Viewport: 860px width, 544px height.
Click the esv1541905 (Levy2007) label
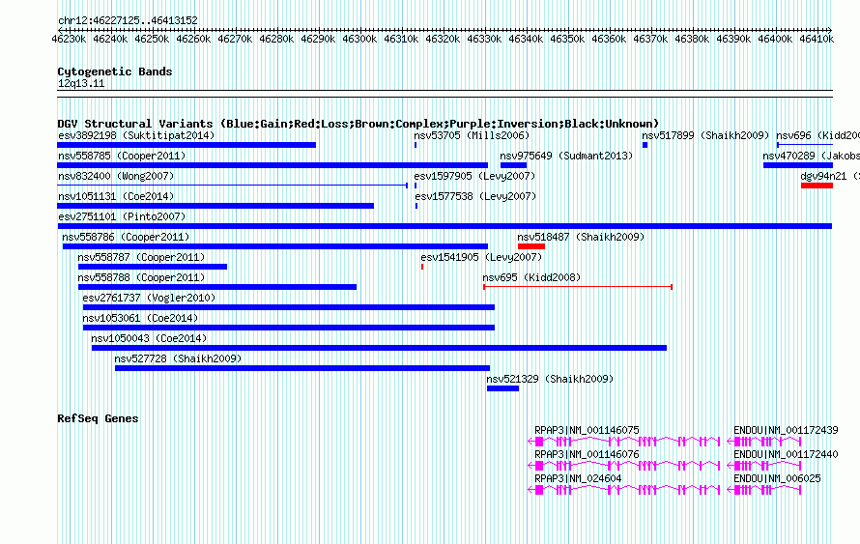(481, 257)
